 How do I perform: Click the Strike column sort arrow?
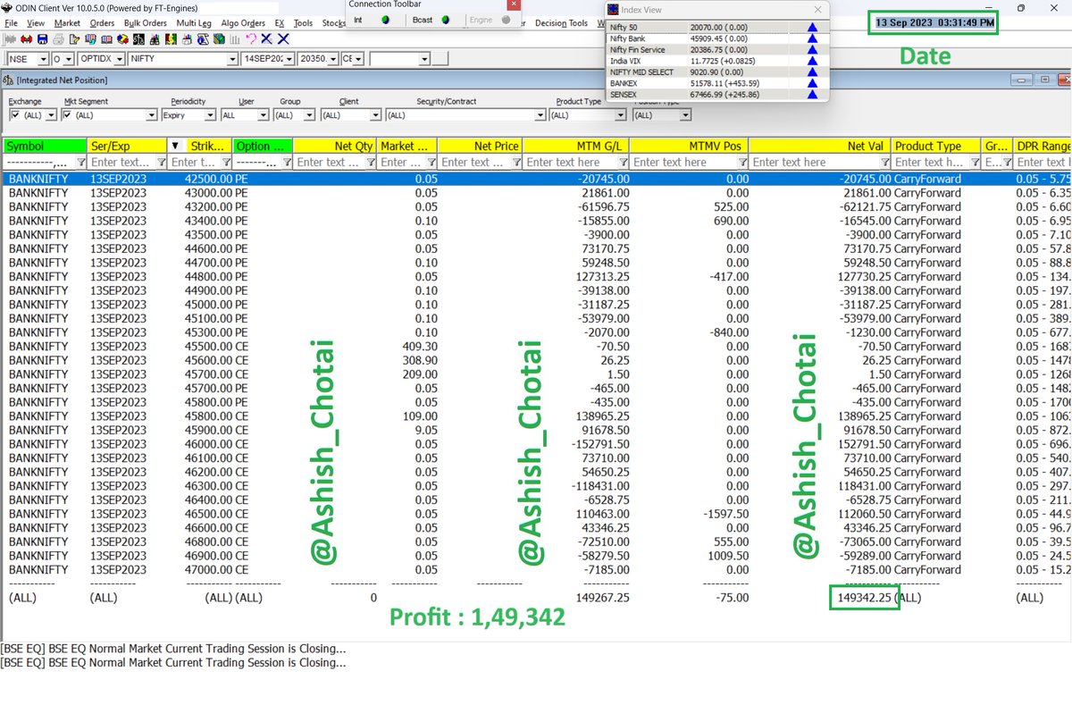point(175,146)
